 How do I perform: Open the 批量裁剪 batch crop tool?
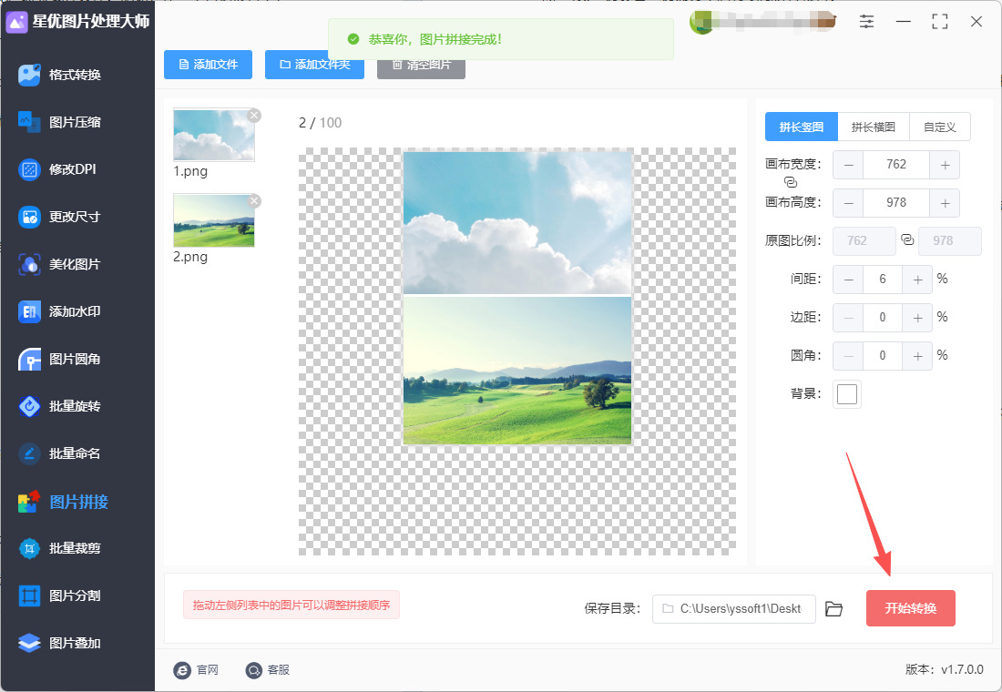pyautogui.click(x=61, y=548)
